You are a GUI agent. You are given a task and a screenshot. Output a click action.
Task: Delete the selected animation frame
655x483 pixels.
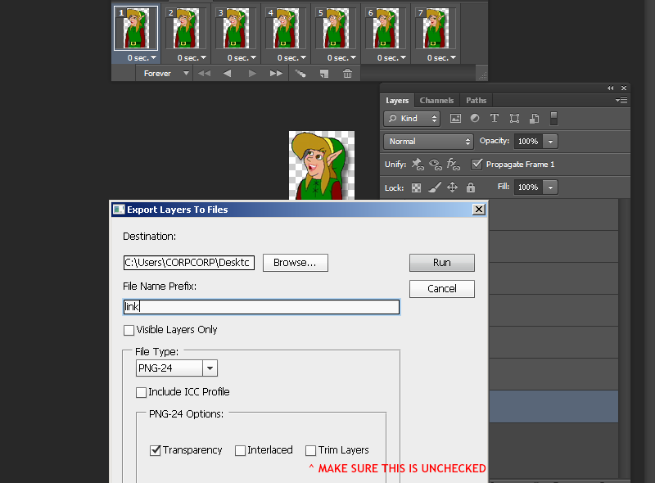tap(347, 74)
